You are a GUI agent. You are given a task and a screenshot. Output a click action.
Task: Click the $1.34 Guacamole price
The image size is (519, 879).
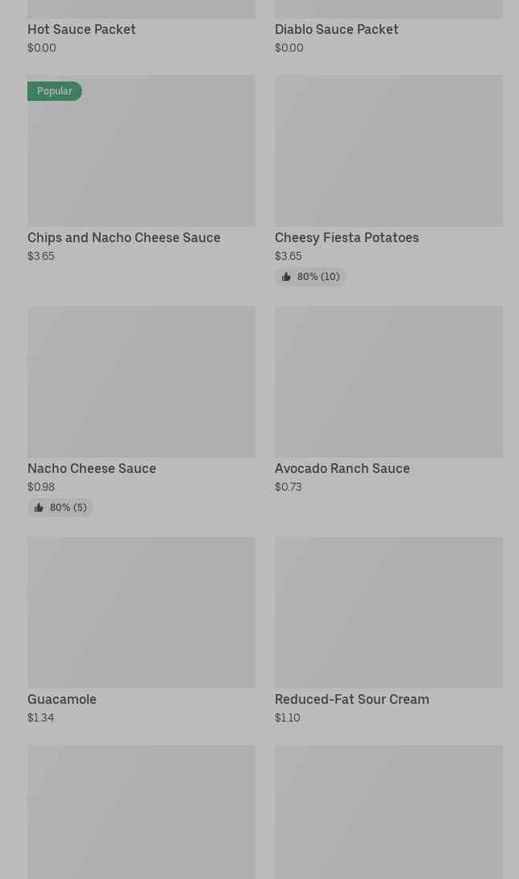[41, 718]
